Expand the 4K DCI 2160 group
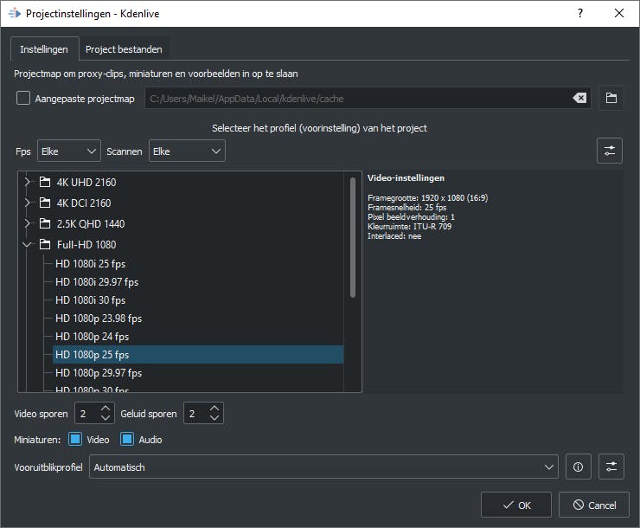This screenshot has height=528, width=640. [x=27, y=203]
